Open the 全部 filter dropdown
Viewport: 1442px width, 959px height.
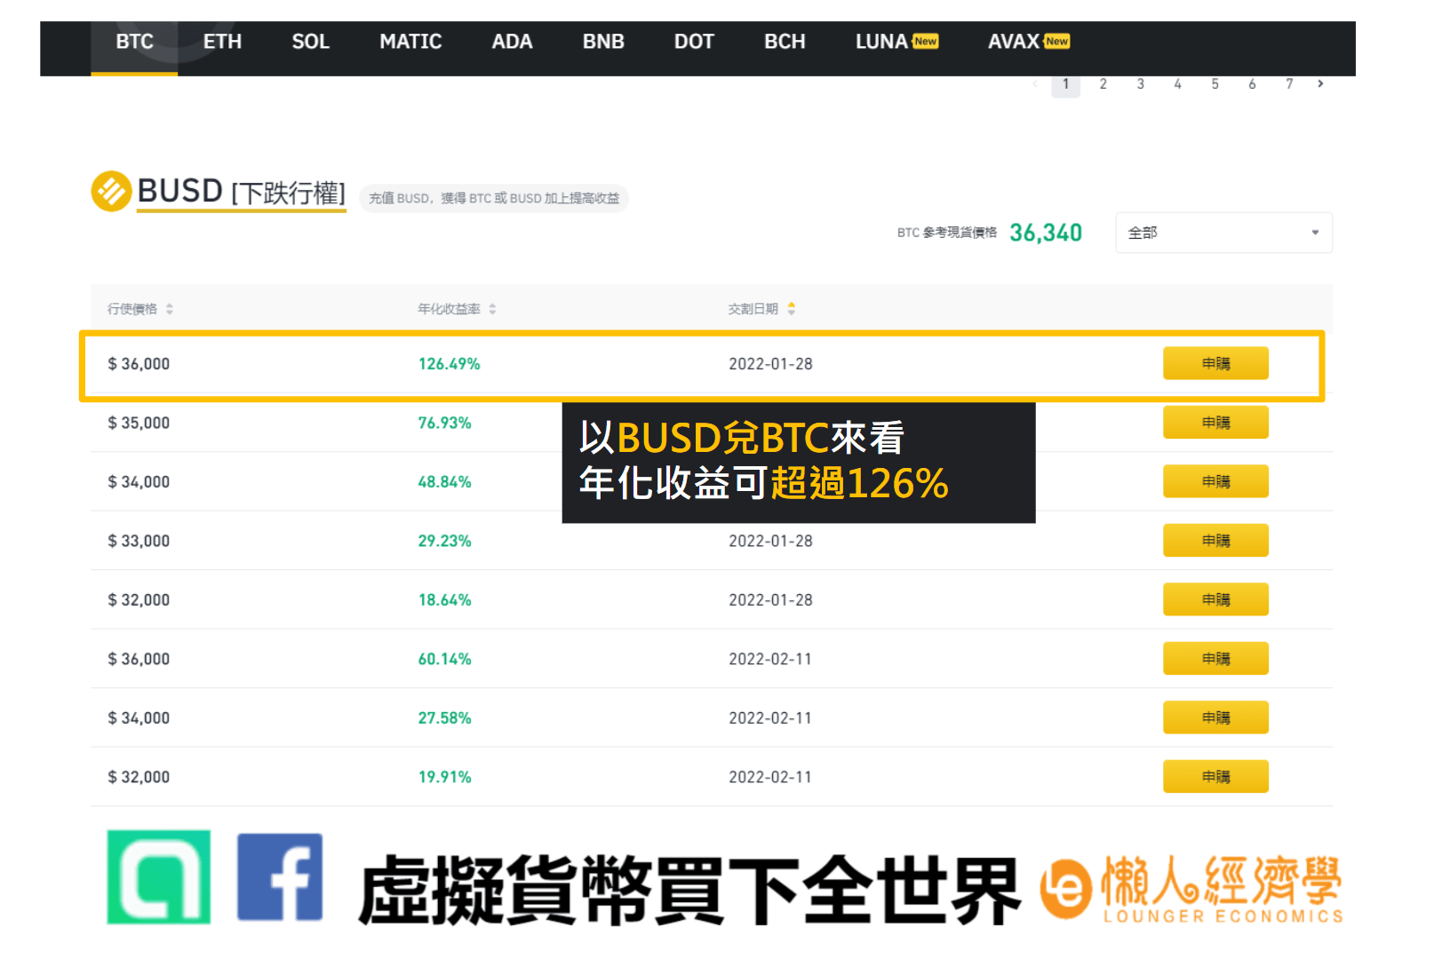point(1223,233)
